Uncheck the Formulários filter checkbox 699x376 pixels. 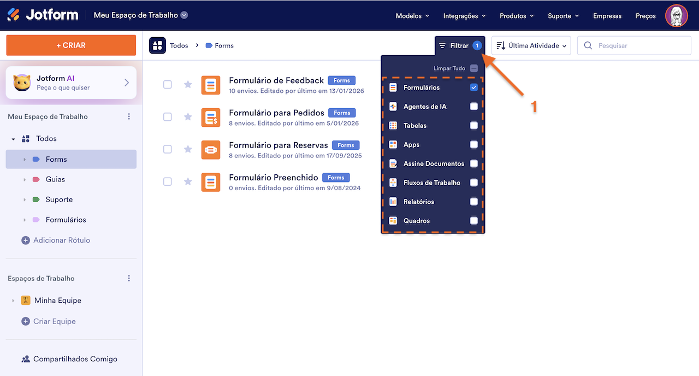point(473,87)
